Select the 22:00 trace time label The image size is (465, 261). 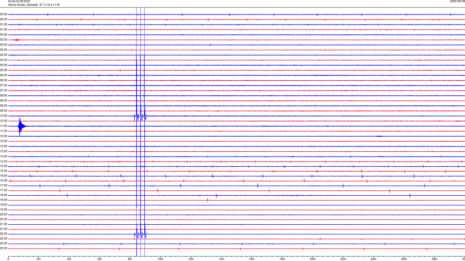click(3, 234)
